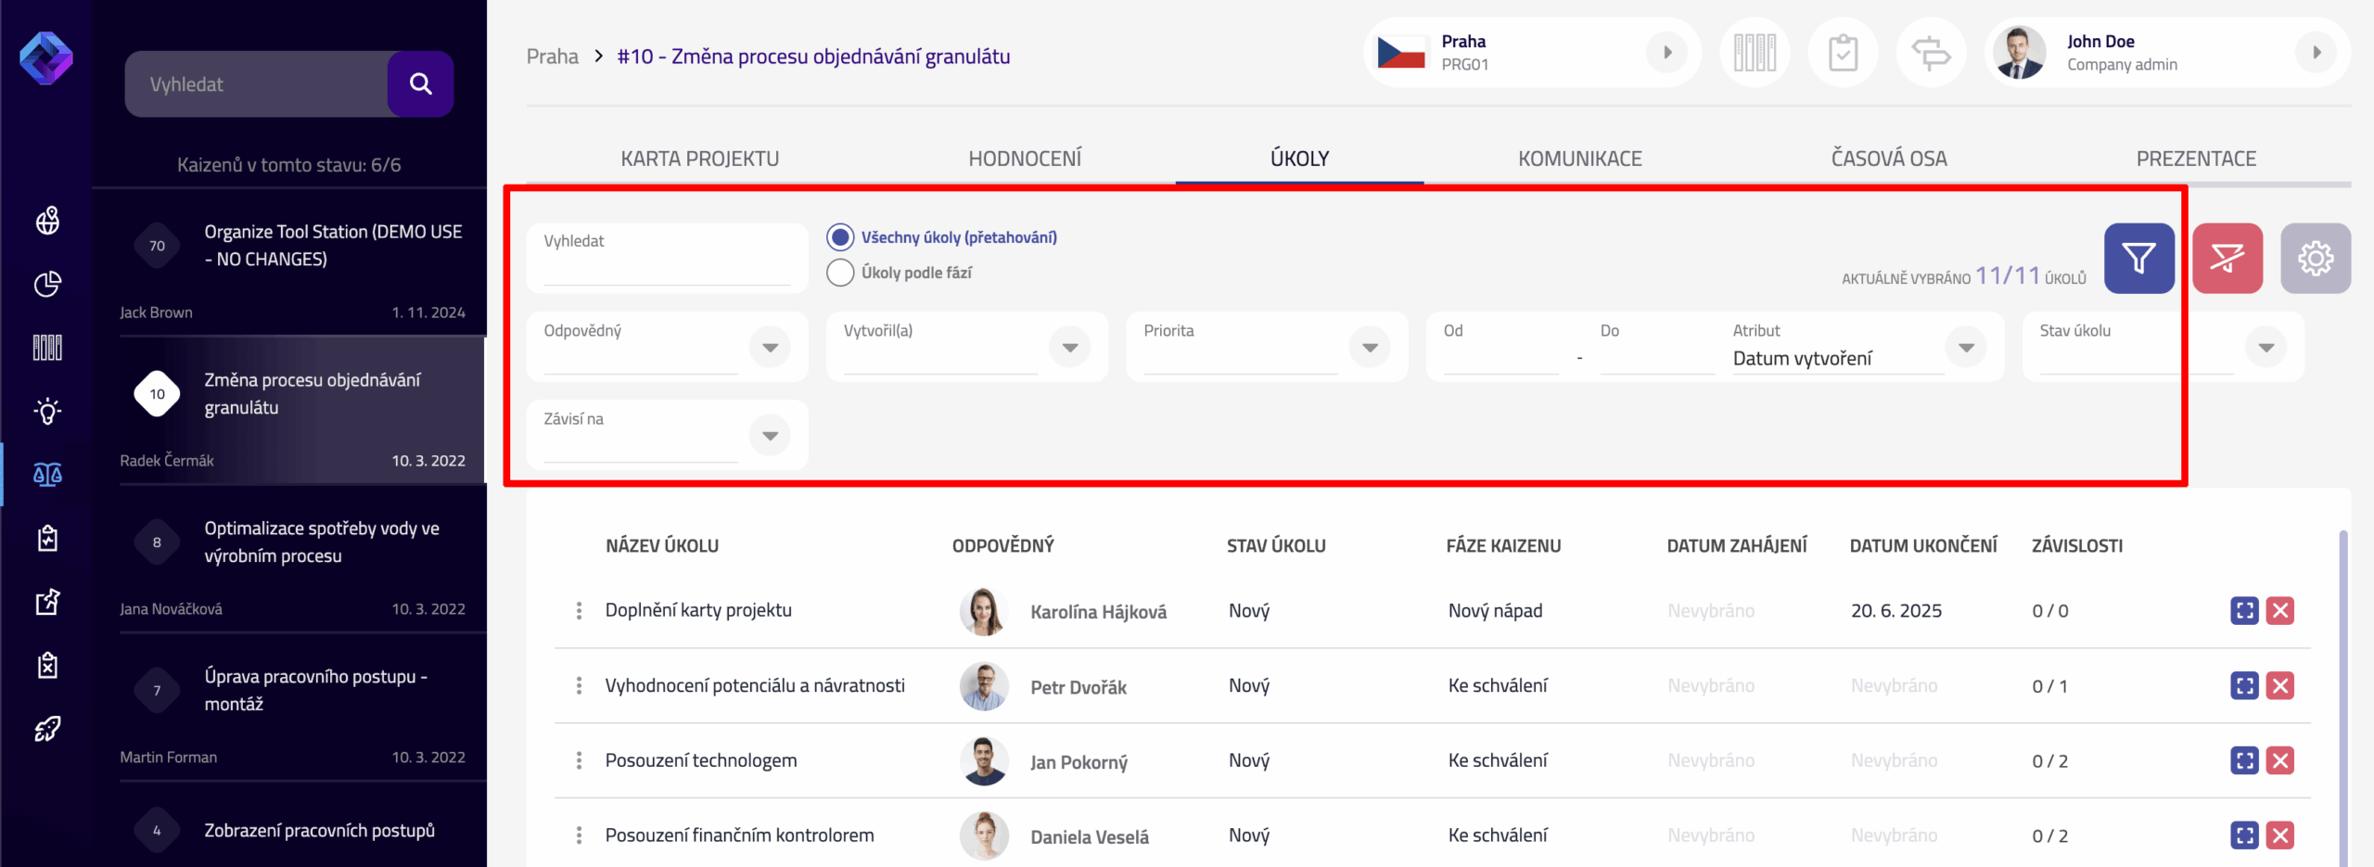The width and height of the screenshot is (2374, 867).
Task: Open the Atribut Datum vytvoření dropdown
Action: [x=1965, y=348]
